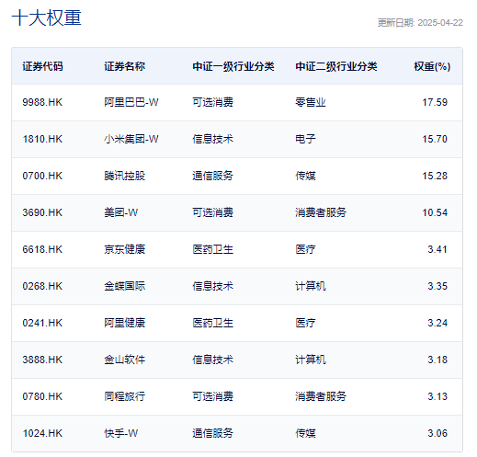Select stock code 1024.HK
The image size is (477, 457).
tap(42, 433)
